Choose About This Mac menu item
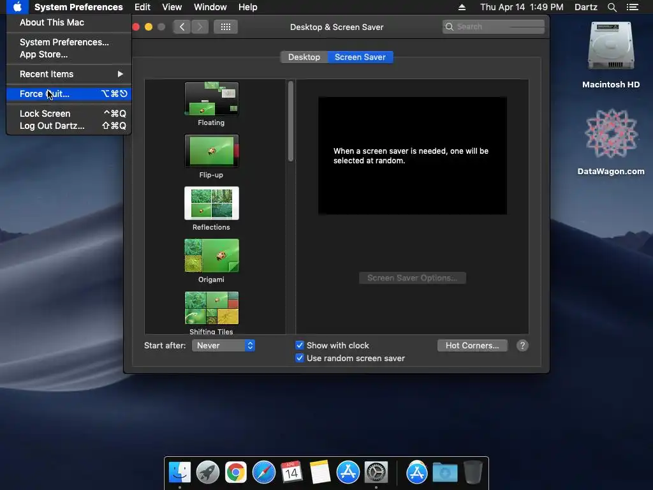 point(69,22)
